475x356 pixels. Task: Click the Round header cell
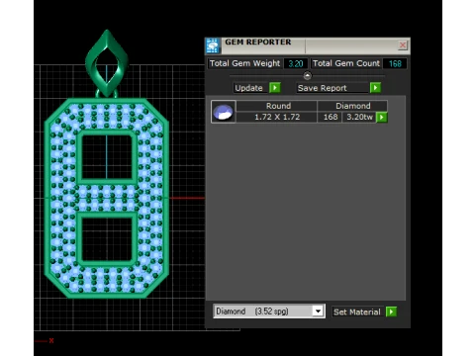pos(277,106)
